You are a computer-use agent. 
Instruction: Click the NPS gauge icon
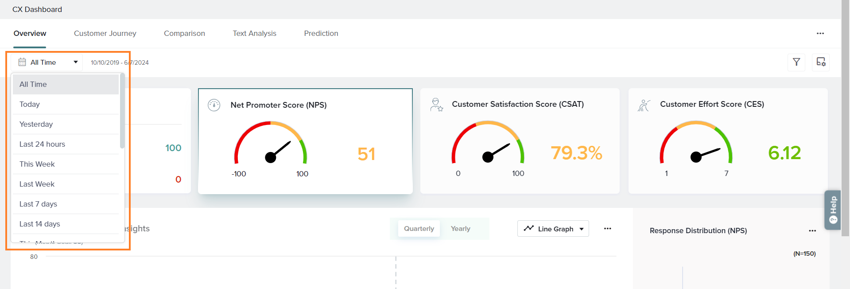[214, 105]
